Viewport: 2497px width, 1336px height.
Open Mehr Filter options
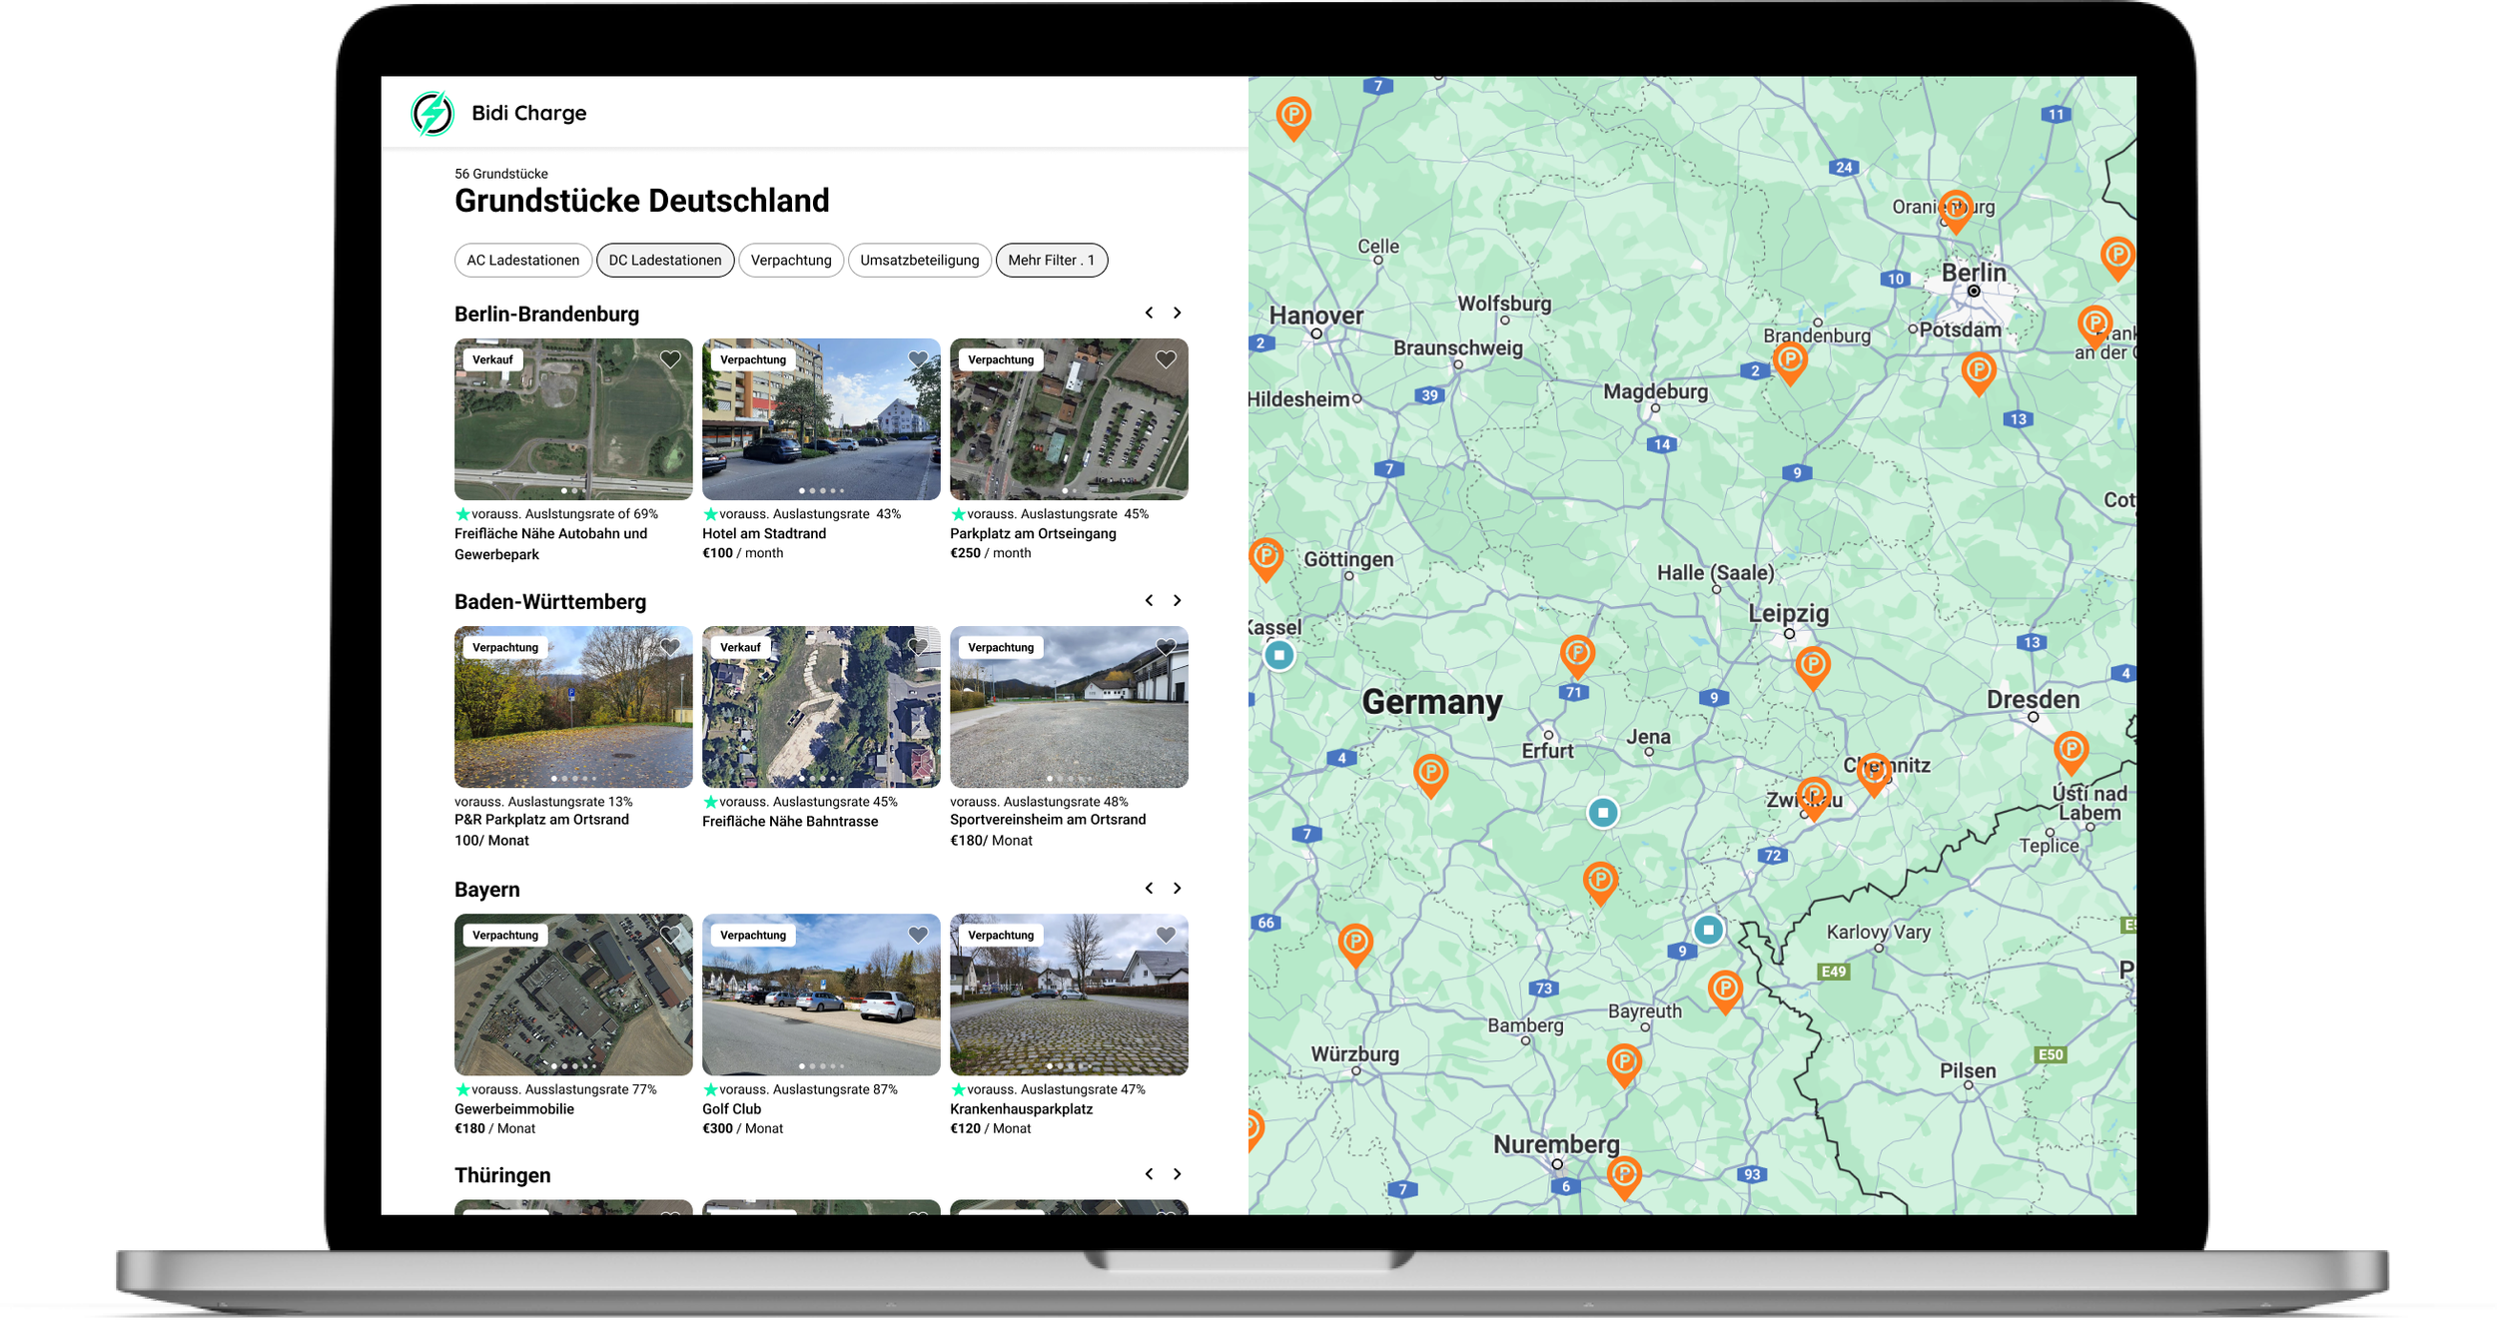click(x=1051, y=261)
